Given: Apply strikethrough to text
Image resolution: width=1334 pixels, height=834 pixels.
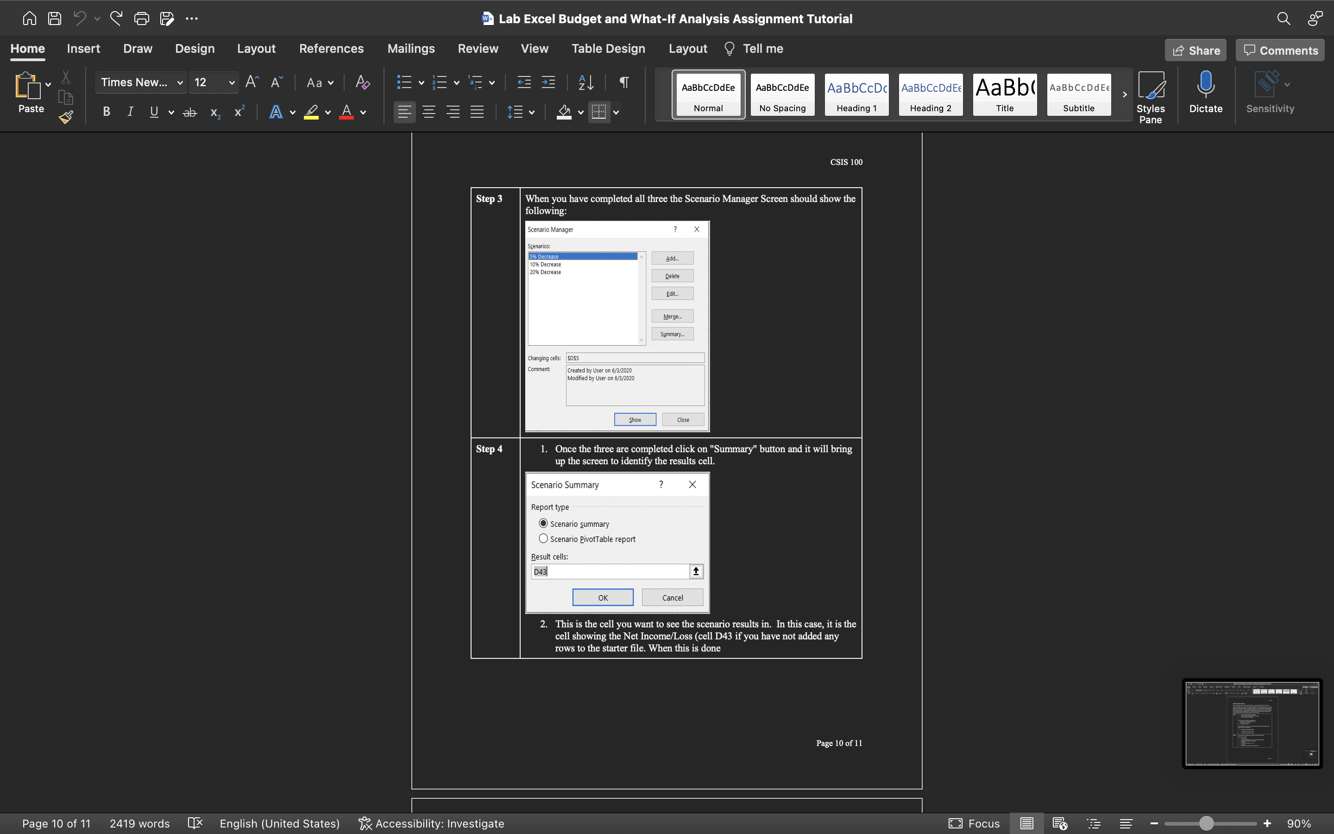Looking at the screenshot, I should coord(189,112).
